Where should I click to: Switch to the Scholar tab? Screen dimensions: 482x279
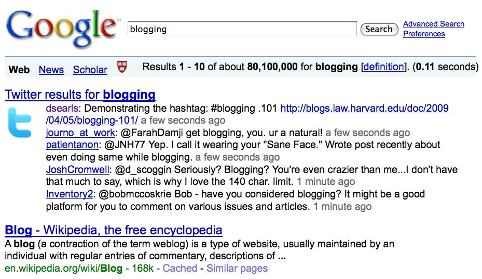pos(90,70)
